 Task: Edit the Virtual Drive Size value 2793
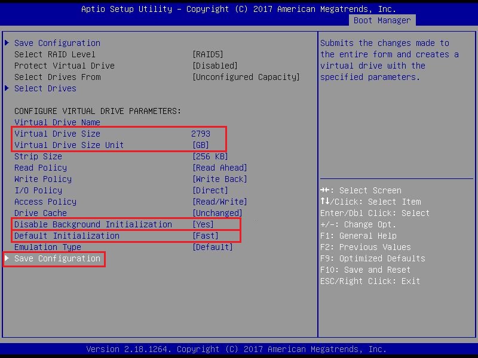tap(201, 134)
